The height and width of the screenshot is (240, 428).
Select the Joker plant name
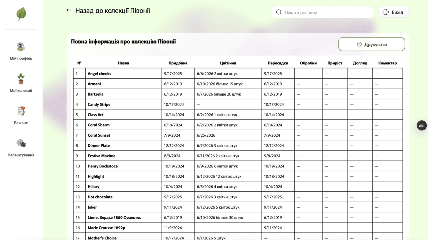click(92, 207)
